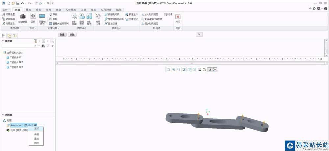The width and height of the screenshot is (329, 151).
Task: Click the 定时样式 timed style icon
Action: pyautogui.click(x=89, y=16)
